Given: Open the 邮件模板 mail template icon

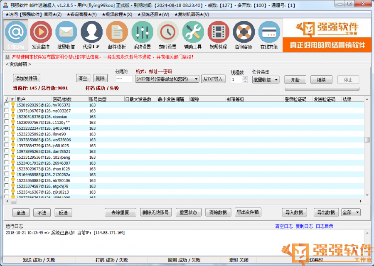Looking at the screenshot, I should pyautogui.click(x=117, y=32).
